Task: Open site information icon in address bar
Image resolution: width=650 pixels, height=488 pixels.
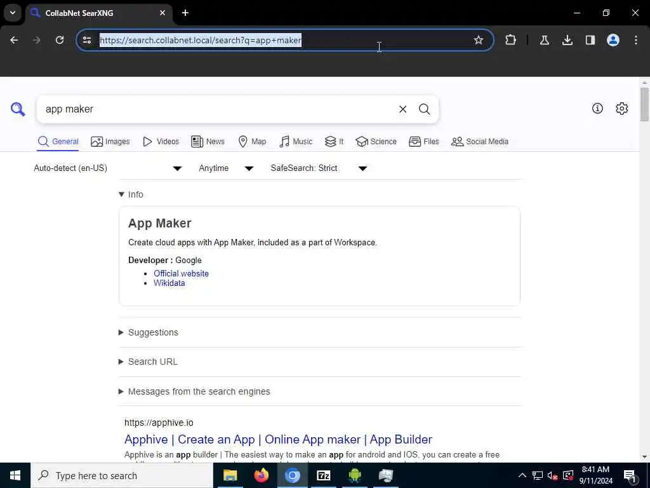Action: (87, 40)
